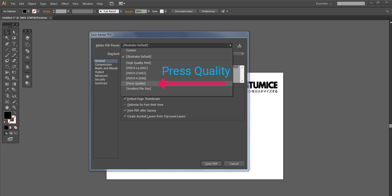This screenshot has width=392, height=196.
Task: Select the Column Graph tool
Action: coord(14,96)
